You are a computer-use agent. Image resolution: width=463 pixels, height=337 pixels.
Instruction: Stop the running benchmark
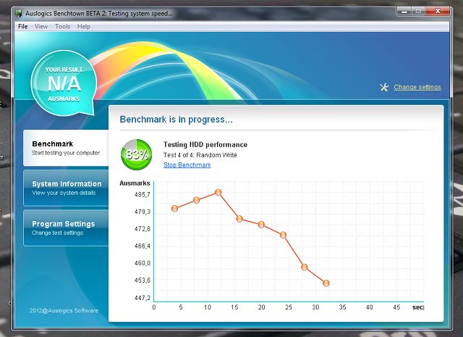pyautogui.click(x=187, y=165)
